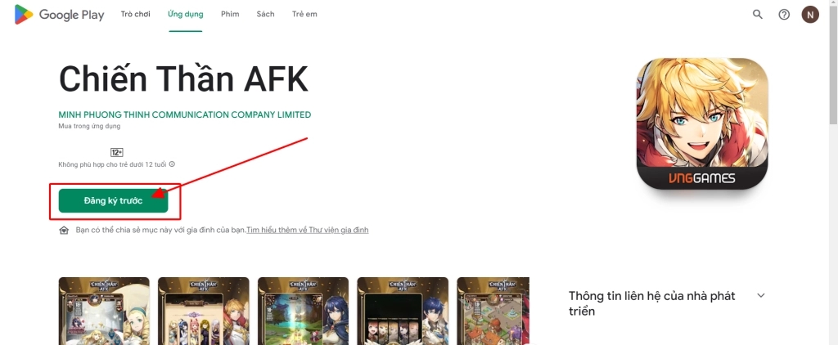Click the info icon beside age rating text
This screenshot has width=838, height=345.
pyautogui.click(x=172, y=164)
